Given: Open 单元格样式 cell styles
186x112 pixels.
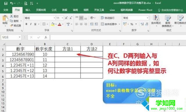Looking at the screenshot, I should coord(180,21).
